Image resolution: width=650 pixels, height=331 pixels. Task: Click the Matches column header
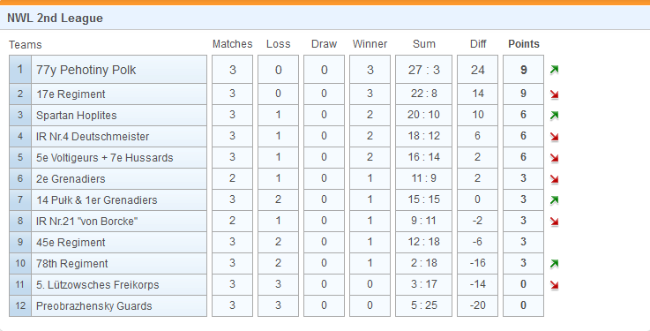232,44
